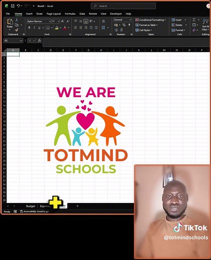Click the Undo arrow in title bar

(18, 6)
